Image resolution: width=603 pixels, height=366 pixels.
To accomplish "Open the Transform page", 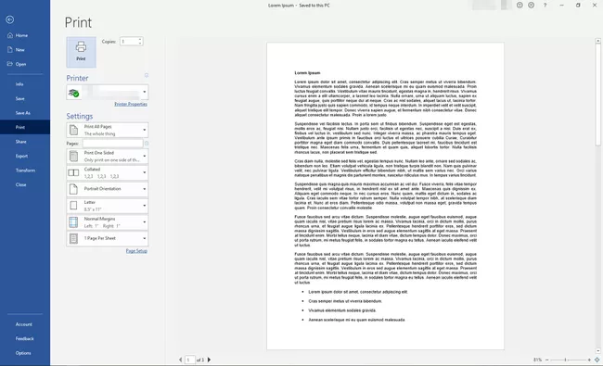I will pos(25,170).
